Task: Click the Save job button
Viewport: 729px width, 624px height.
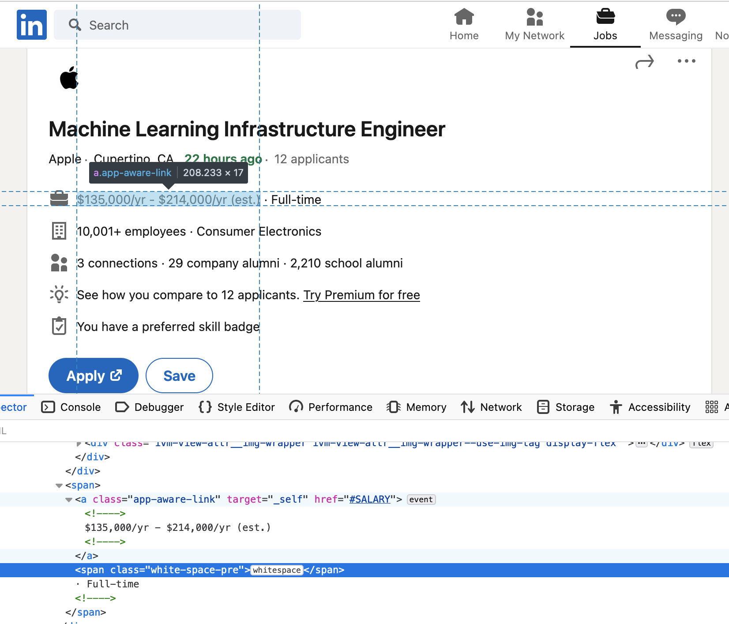Action: coord(179,376)
